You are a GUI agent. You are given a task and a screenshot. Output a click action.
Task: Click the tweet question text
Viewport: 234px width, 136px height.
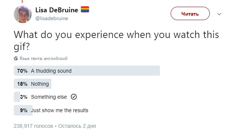point(116,40)
